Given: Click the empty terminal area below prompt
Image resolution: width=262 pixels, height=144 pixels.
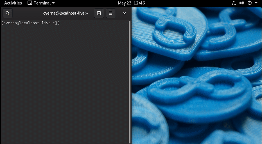Looking at the screenshot, I should pos(65,84).
